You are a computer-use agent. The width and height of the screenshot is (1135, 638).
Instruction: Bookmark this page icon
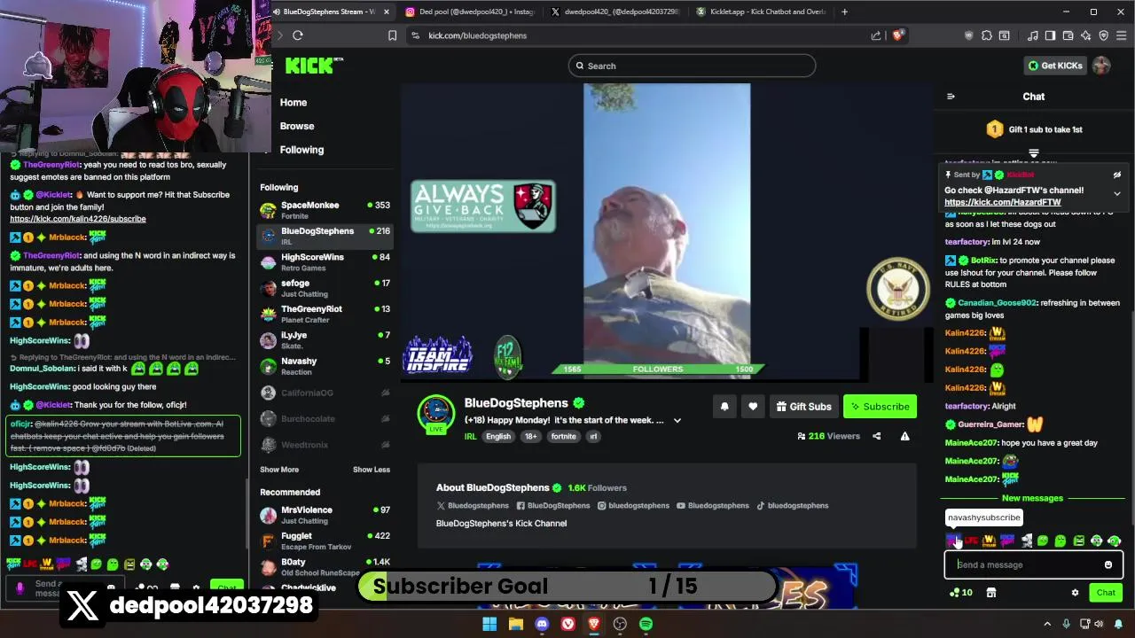click(392, 35)
